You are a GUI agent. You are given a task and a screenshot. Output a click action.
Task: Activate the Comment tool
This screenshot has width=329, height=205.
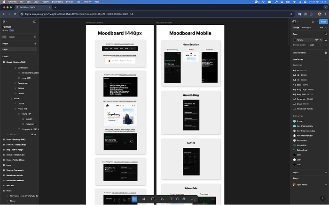coord(178,199)
